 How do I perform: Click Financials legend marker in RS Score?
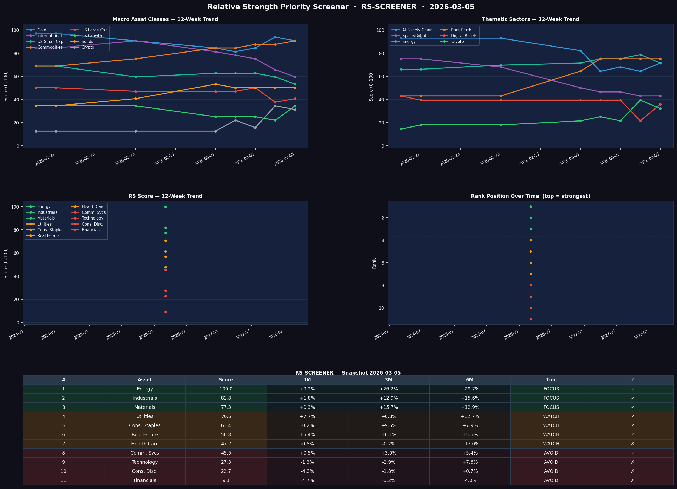[x=75, y=230]
